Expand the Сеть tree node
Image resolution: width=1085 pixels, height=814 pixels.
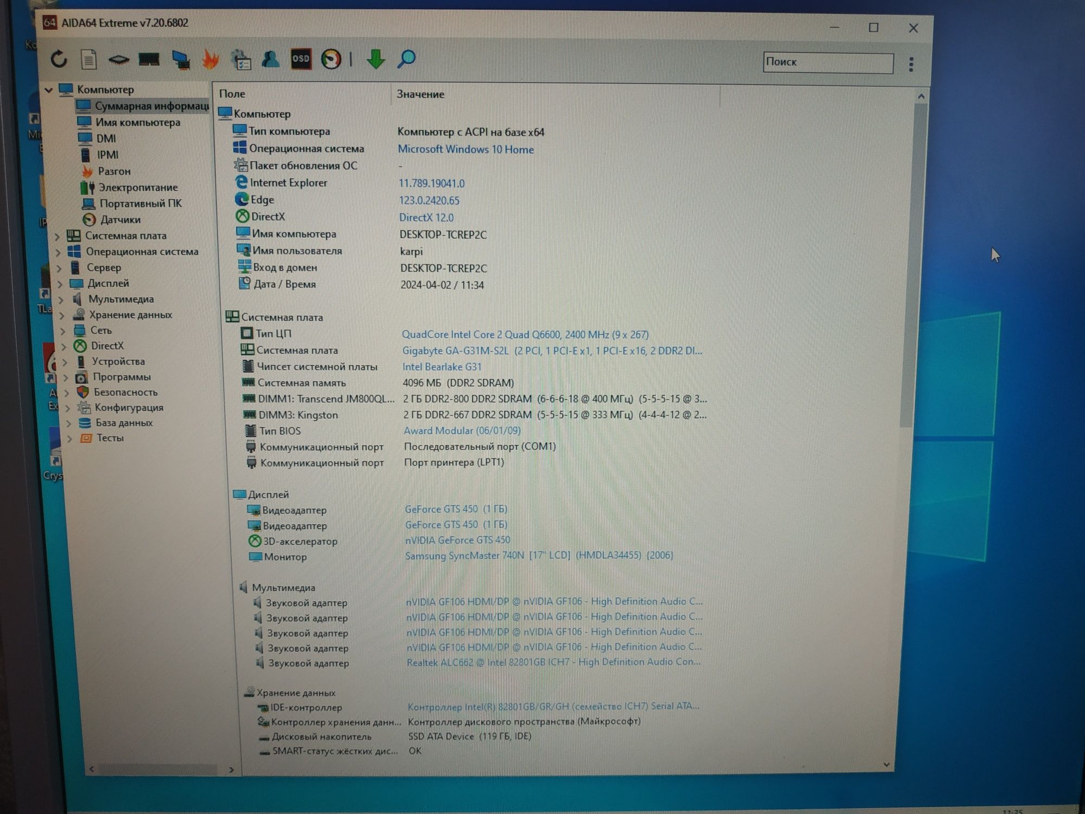click(x=63, y=331)
